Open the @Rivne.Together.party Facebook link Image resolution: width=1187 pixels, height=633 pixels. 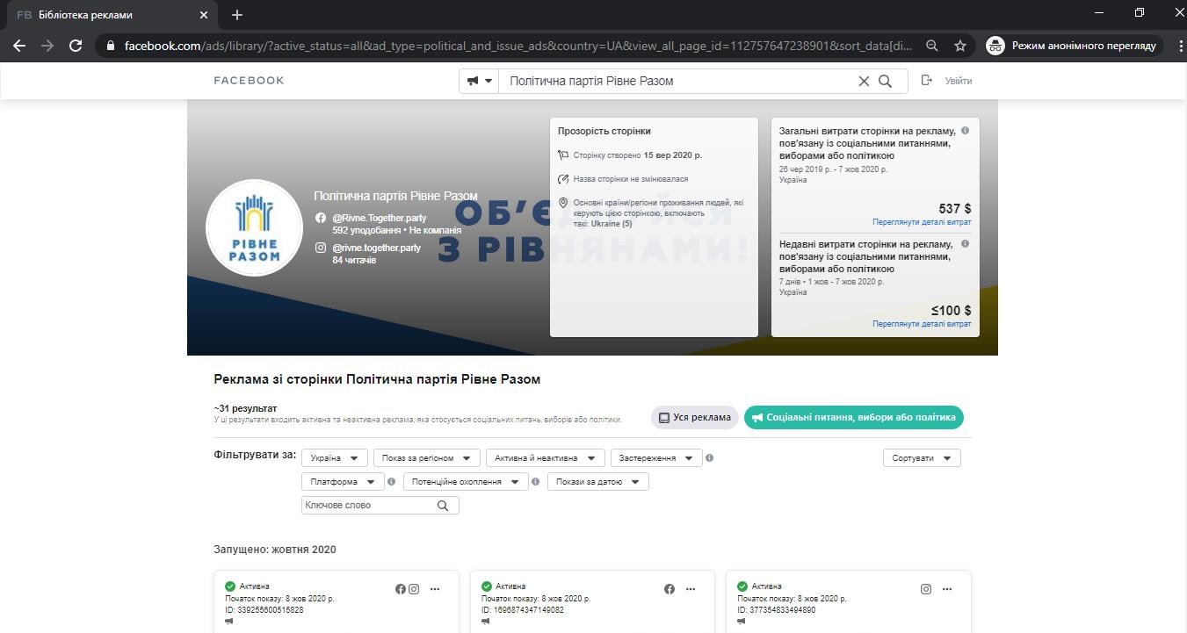tap(379, 218)
